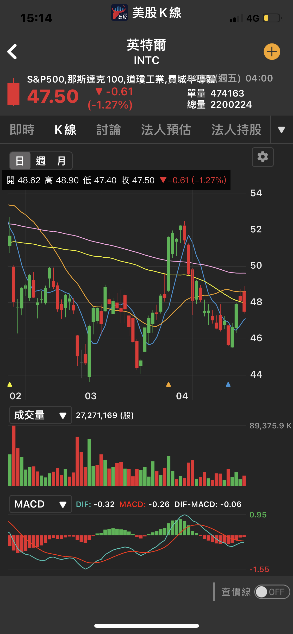Screen dimensions: 293x634
Task: Tap the 04 month axis label
Action: 182,396
